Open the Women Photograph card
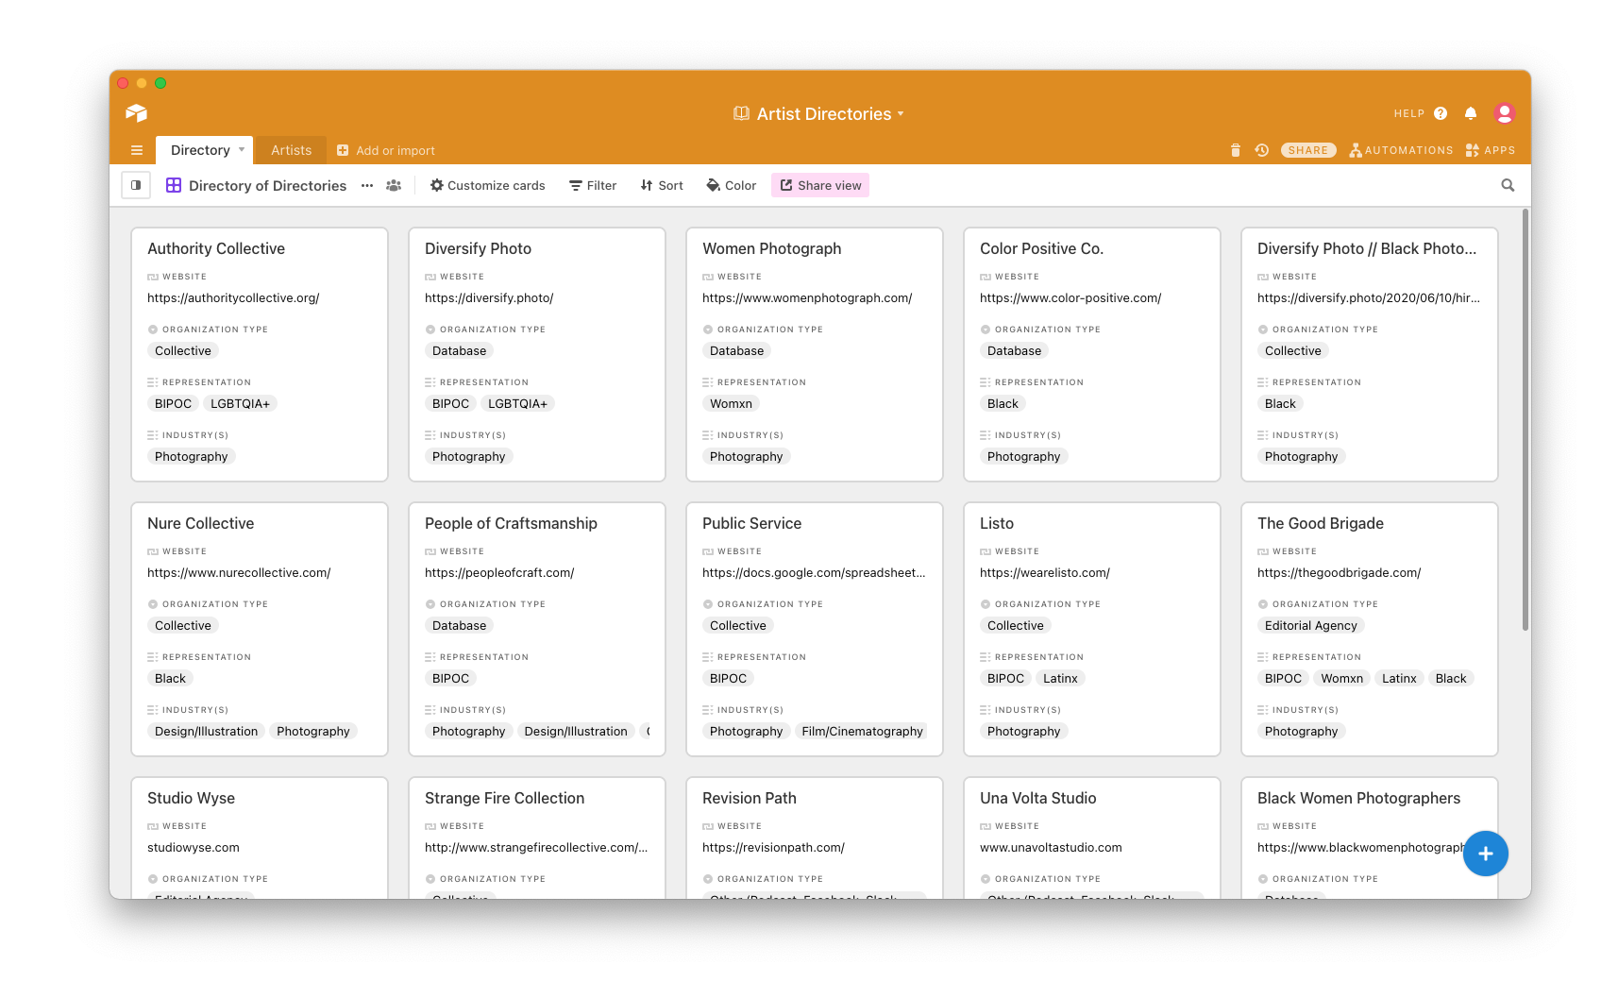 point(815,354)
